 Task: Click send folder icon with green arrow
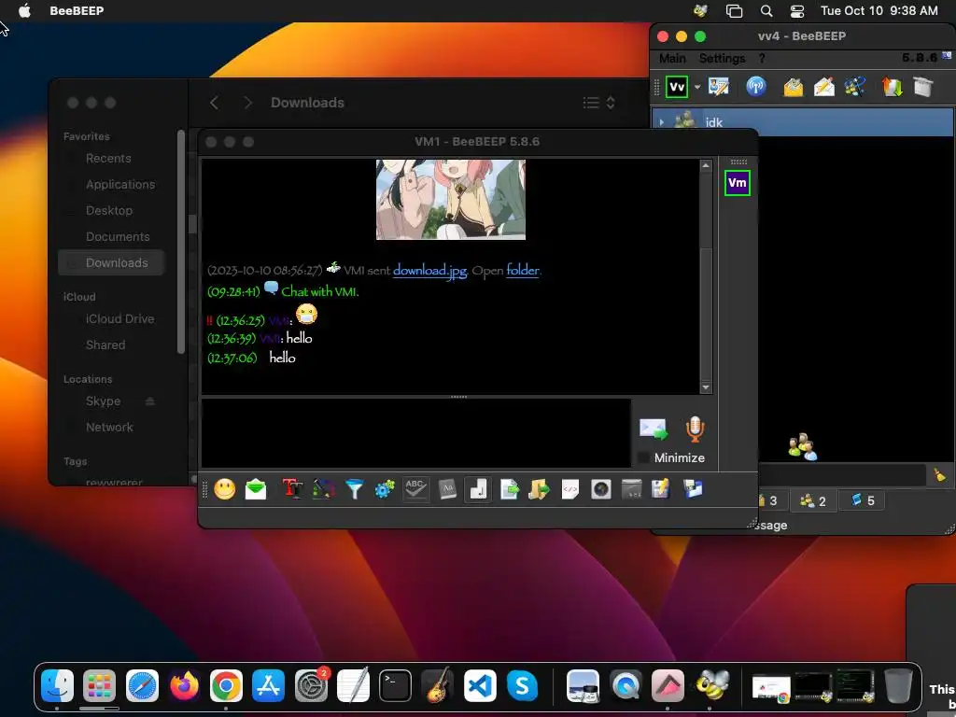539,489
